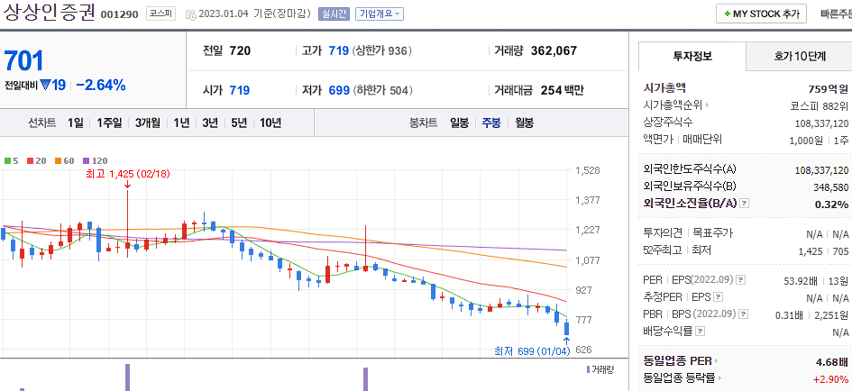The width and height of the screenshot is (852, 391).
Task: Click the help icon next to 추정PER EPS
Action: [x=719, y=297]
